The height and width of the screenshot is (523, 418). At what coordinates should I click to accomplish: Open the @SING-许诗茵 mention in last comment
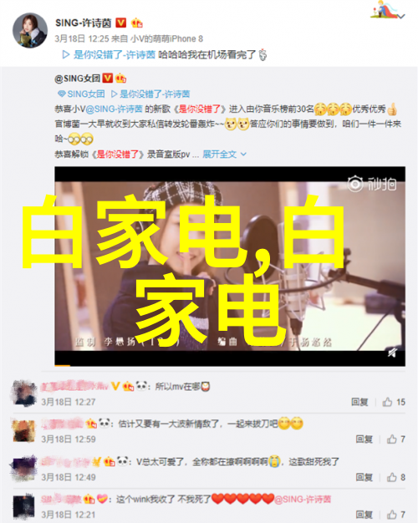pyautogui.click(x=303, y=499)
